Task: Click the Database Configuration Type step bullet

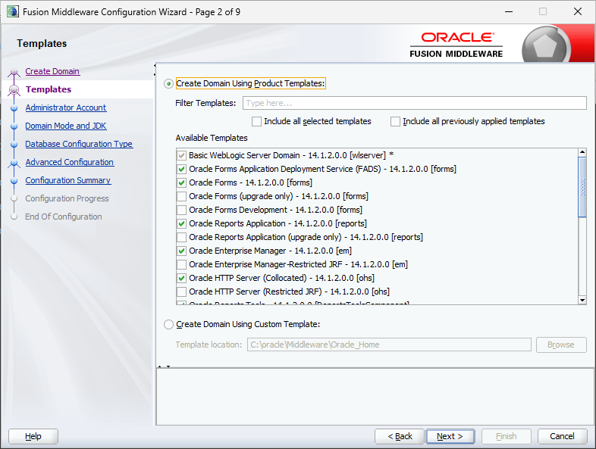Action: 14,145
